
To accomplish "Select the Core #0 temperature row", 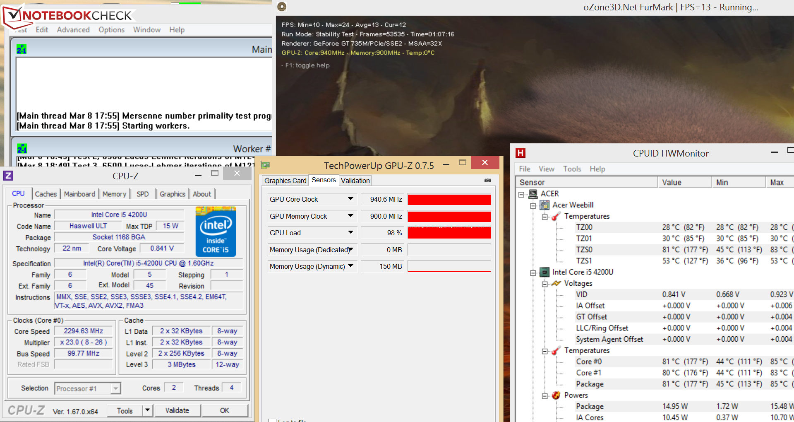I will pyautogui.click(x=684, y=362).
